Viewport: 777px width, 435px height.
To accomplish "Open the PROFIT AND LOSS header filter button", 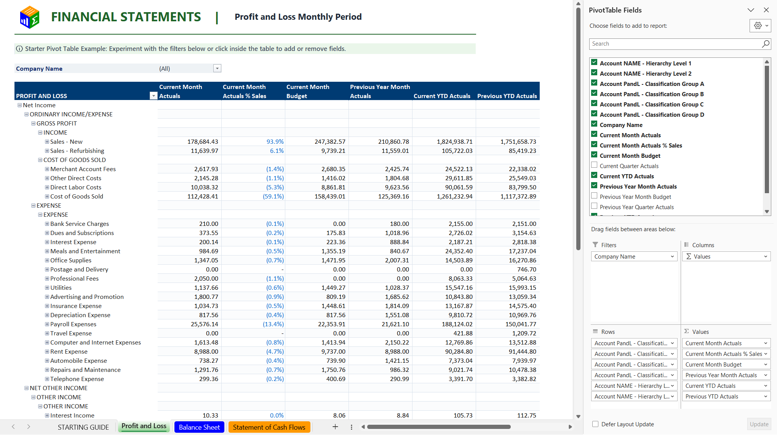I will click(153, 96).
